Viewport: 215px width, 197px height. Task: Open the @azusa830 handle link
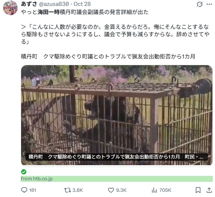[54, 4]
